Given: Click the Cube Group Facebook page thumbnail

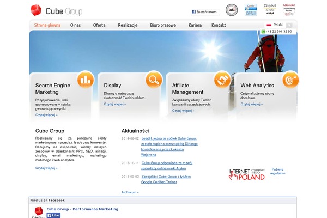Looking at the screenshot, I should click(x=39, y=212).
